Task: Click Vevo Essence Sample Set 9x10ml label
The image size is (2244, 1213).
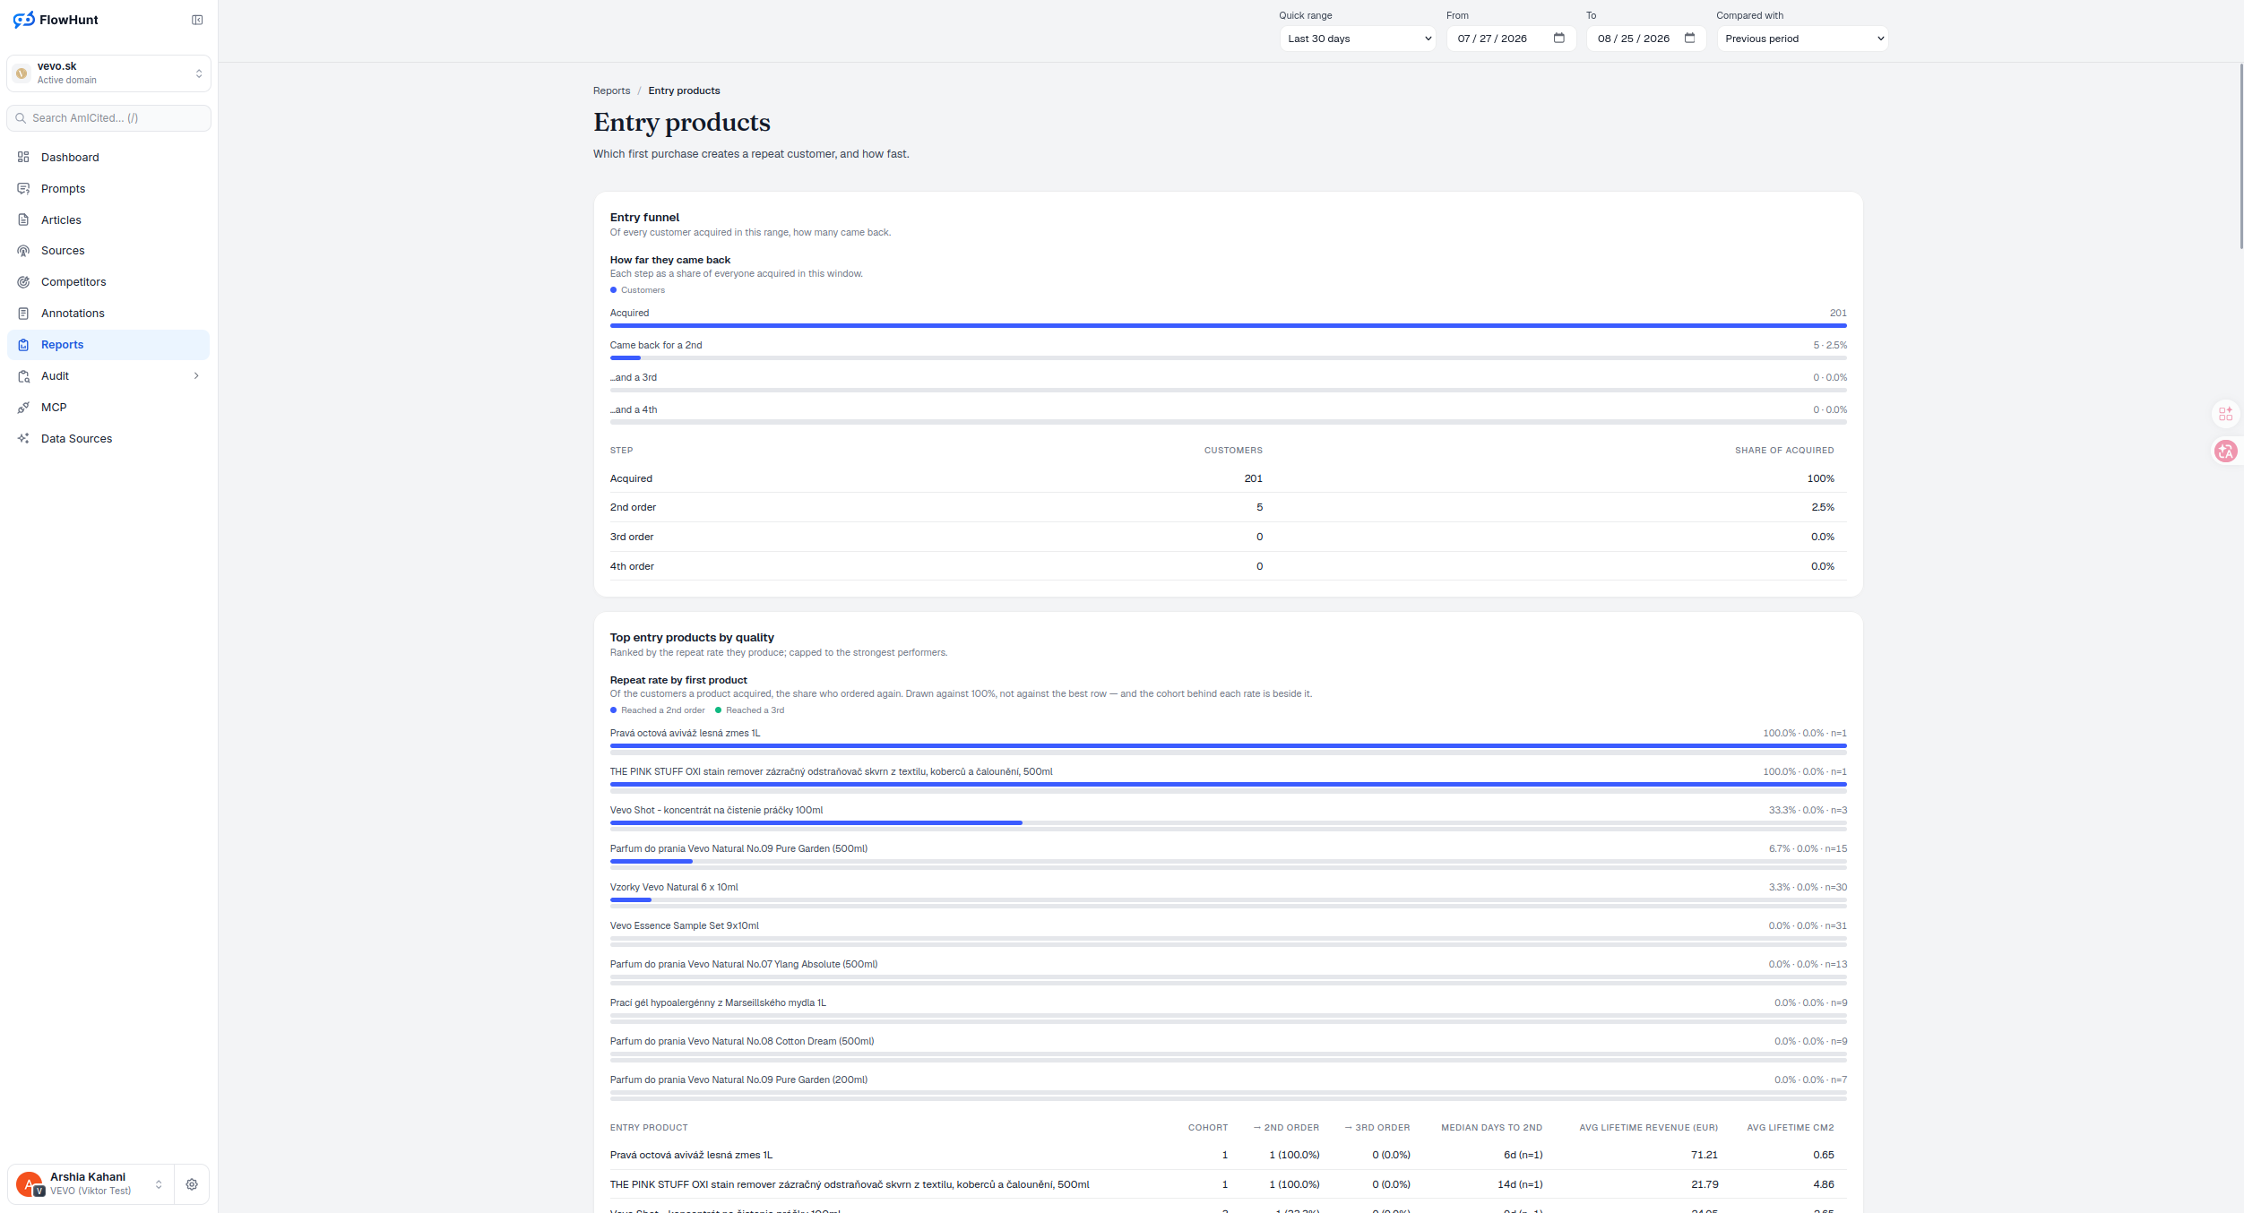Action: point(684,925)
